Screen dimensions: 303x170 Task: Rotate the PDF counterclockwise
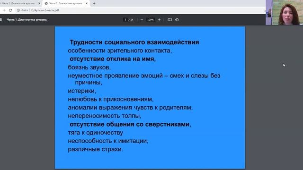point(177,19)
